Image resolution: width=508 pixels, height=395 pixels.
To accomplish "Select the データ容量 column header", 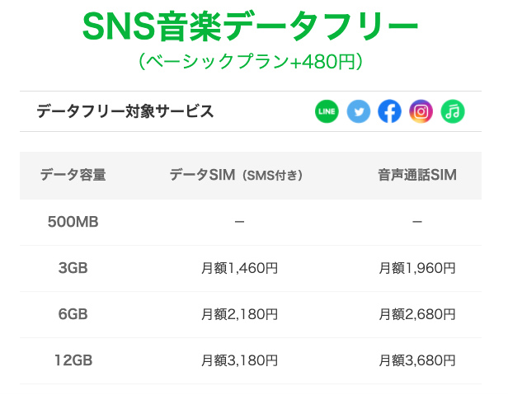I will [x=73, y=175].
